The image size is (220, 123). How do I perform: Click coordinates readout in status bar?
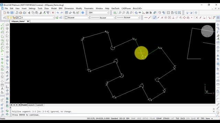[98, 119]
